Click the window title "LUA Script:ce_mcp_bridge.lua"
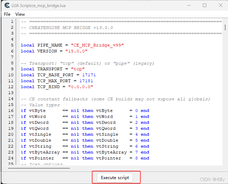228x184 pixels. (x=38, y=6)
